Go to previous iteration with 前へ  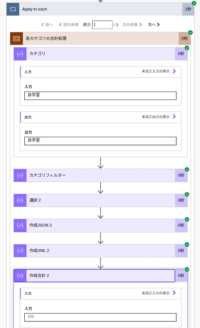pos(47,25)
